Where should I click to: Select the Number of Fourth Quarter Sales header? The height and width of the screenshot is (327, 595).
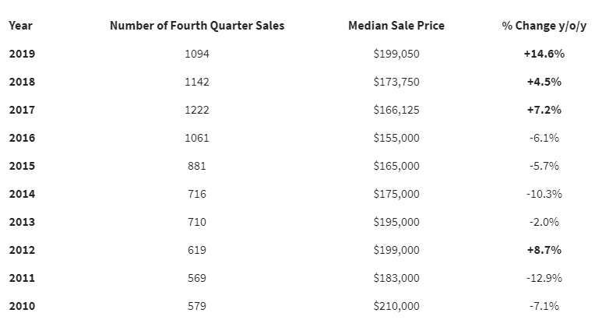tap(197, 26)
